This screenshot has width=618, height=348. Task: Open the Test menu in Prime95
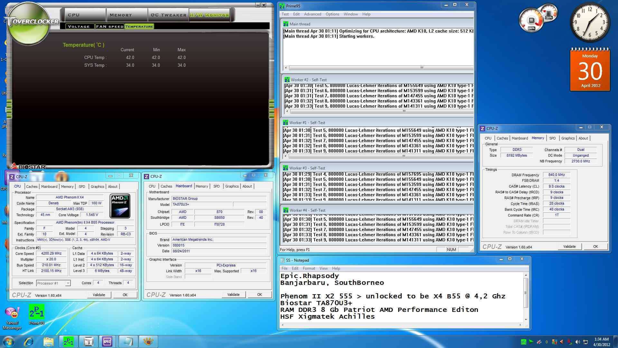coord(285,14)
